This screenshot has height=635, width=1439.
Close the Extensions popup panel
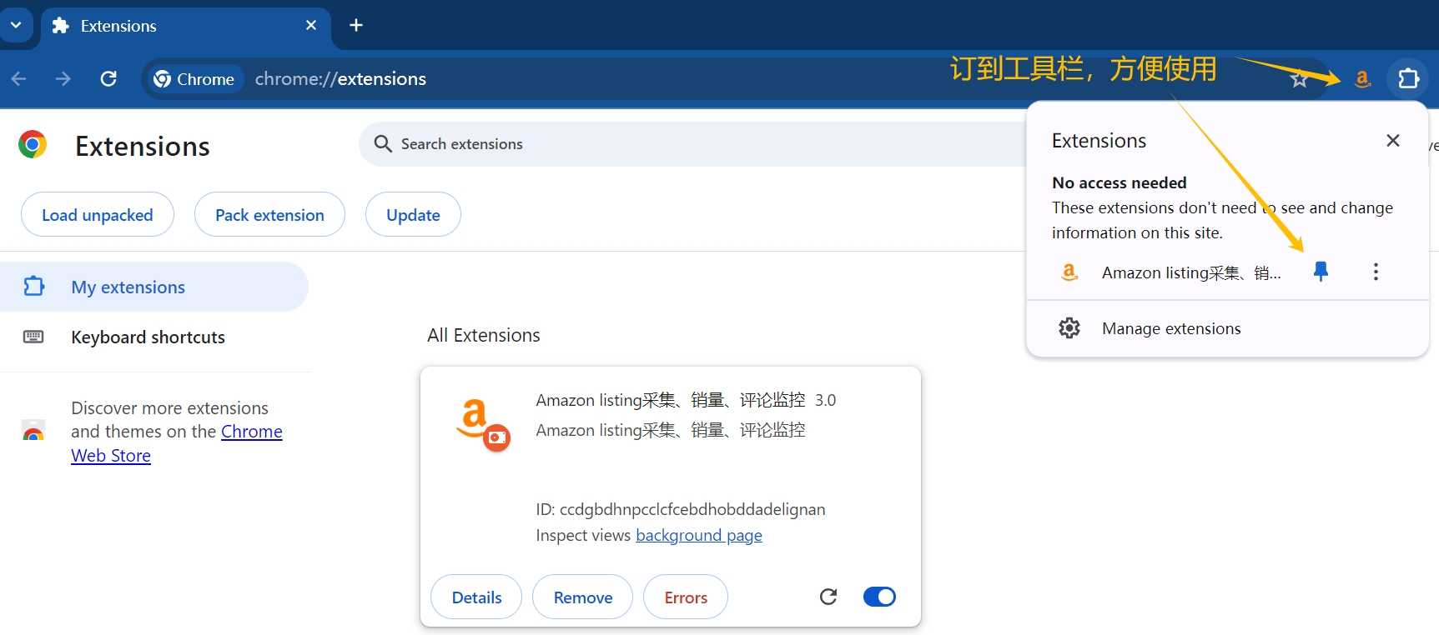[x=1392, y=141]
